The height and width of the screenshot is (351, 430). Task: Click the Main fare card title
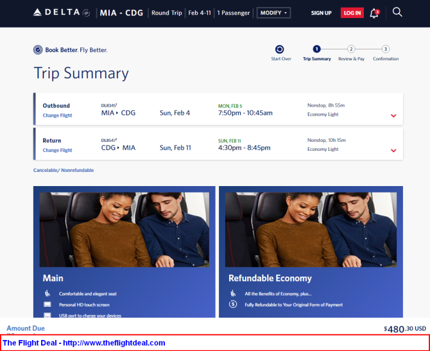[x=53, y=278]
